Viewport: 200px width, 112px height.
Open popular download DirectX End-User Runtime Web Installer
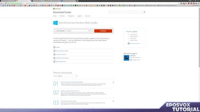pyautogui.click(x=72, y=82)
